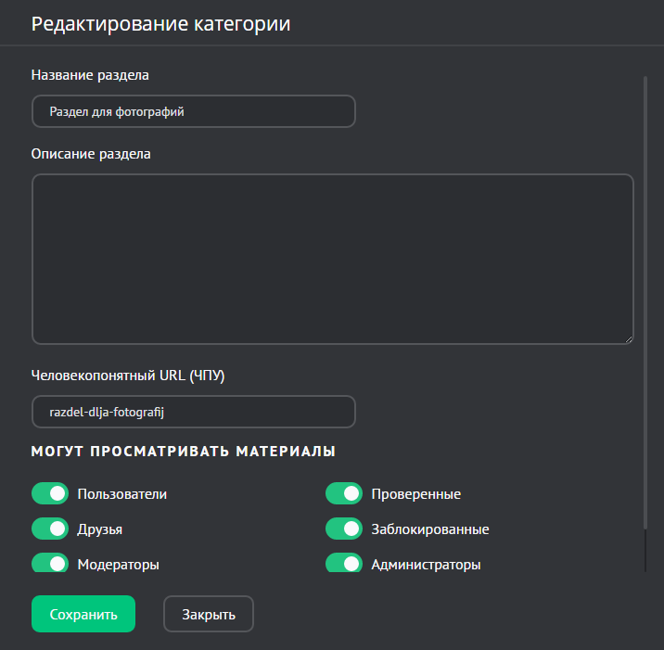The image size is (664, 650).
Task: Click the textarea resize handle corner
Action: click(629, 339)
